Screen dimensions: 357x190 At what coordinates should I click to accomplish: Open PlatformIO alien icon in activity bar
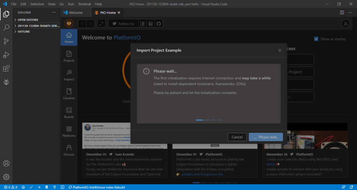[x=6, y=82]
